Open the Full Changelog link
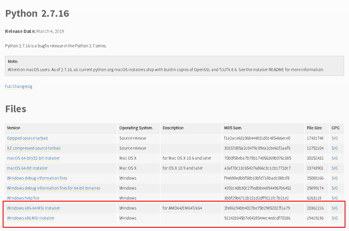The width and height of the screenshot is (349, 231). [x=19, y=86]
